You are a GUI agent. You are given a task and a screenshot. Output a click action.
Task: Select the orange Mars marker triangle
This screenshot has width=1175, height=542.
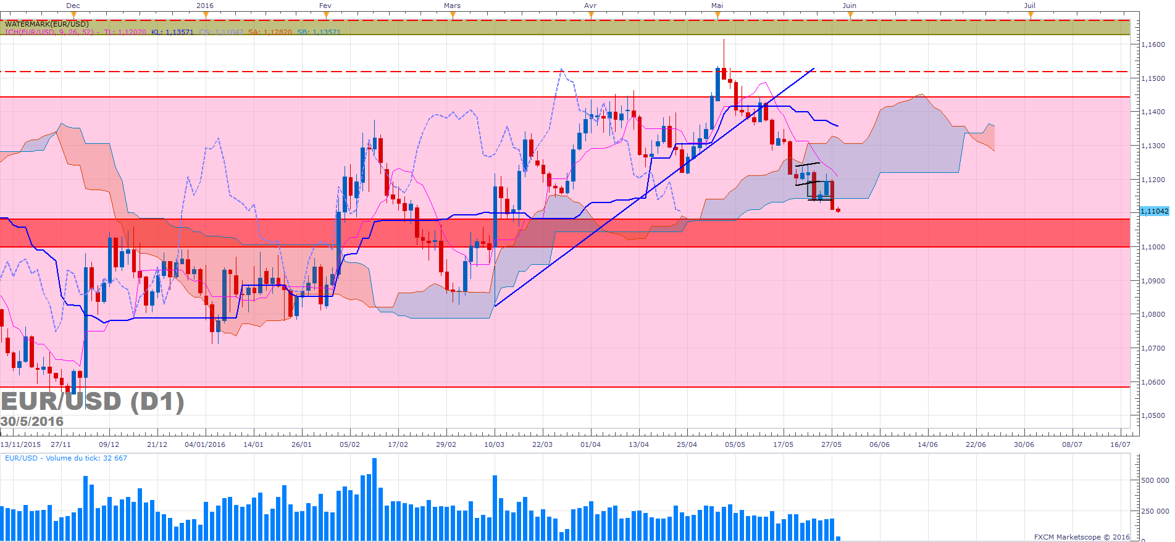(453, 15)
